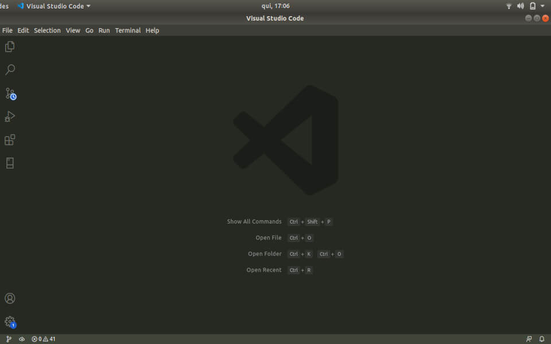
Task: Open the File menu
Action: 7,30
